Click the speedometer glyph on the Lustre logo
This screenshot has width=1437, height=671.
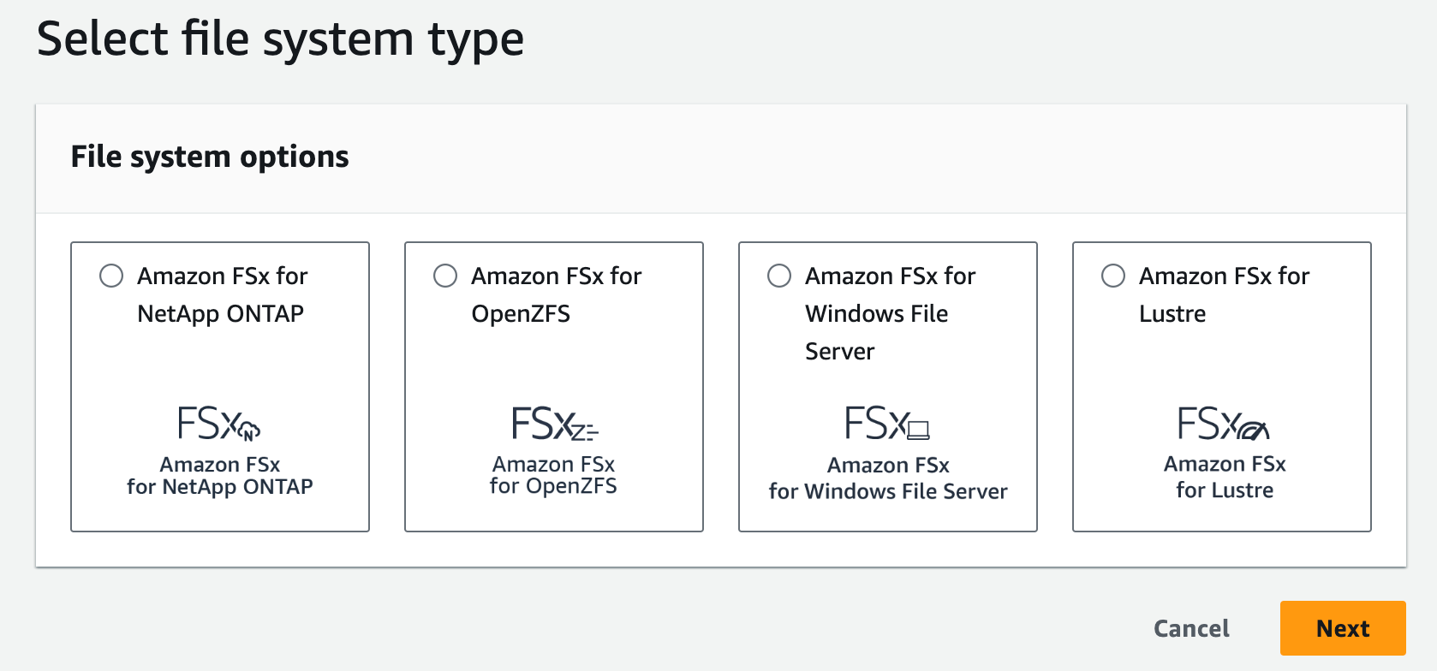[1254, 431]
